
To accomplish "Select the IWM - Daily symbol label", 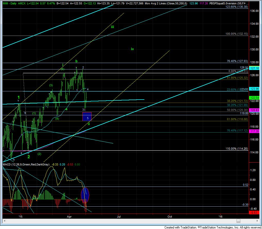I will coord(10,3).
